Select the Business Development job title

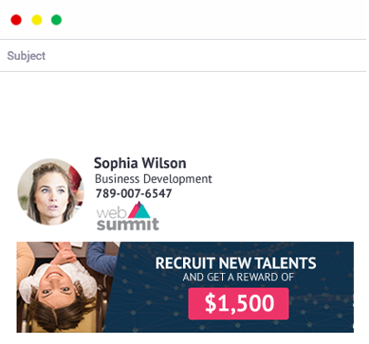pyautogui.click(x=154, y=179)
